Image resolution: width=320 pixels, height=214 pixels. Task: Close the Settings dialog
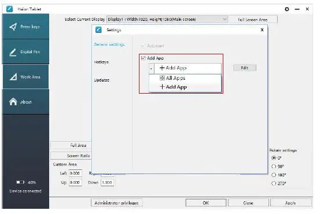click(262, 30)
